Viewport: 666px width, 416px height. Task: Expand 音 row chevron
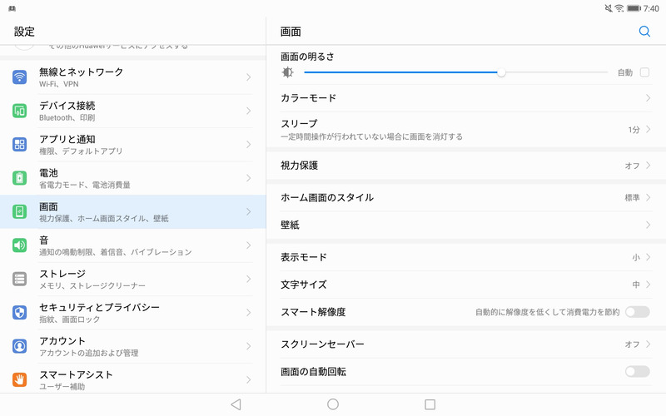pyautogui.click(x=248, y=245)
